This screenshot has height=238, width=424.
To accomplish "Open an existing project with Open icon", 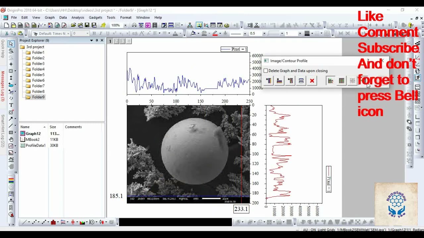I will (74, 25).
